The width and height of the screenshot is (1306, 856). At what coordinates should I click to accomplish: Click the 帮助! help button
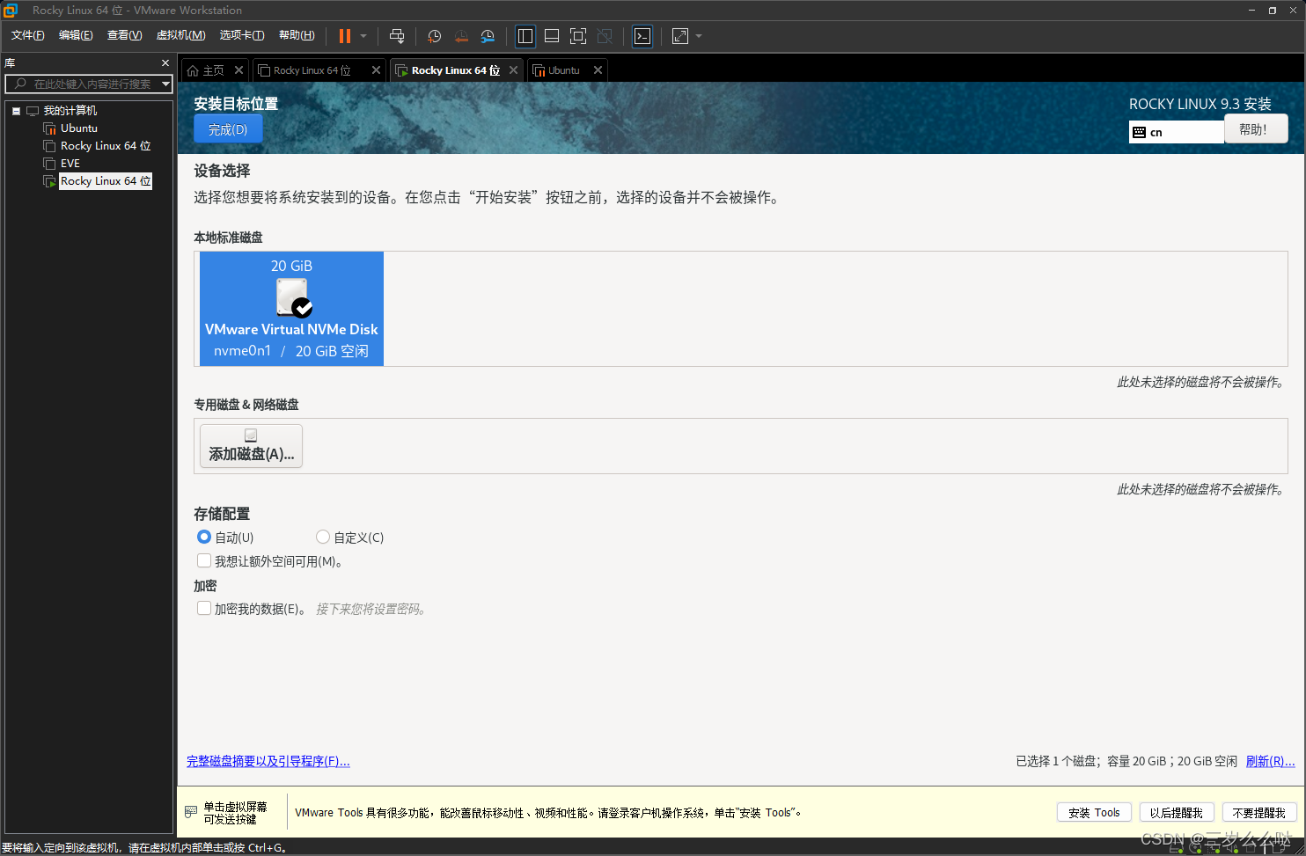click(1256, 129)
